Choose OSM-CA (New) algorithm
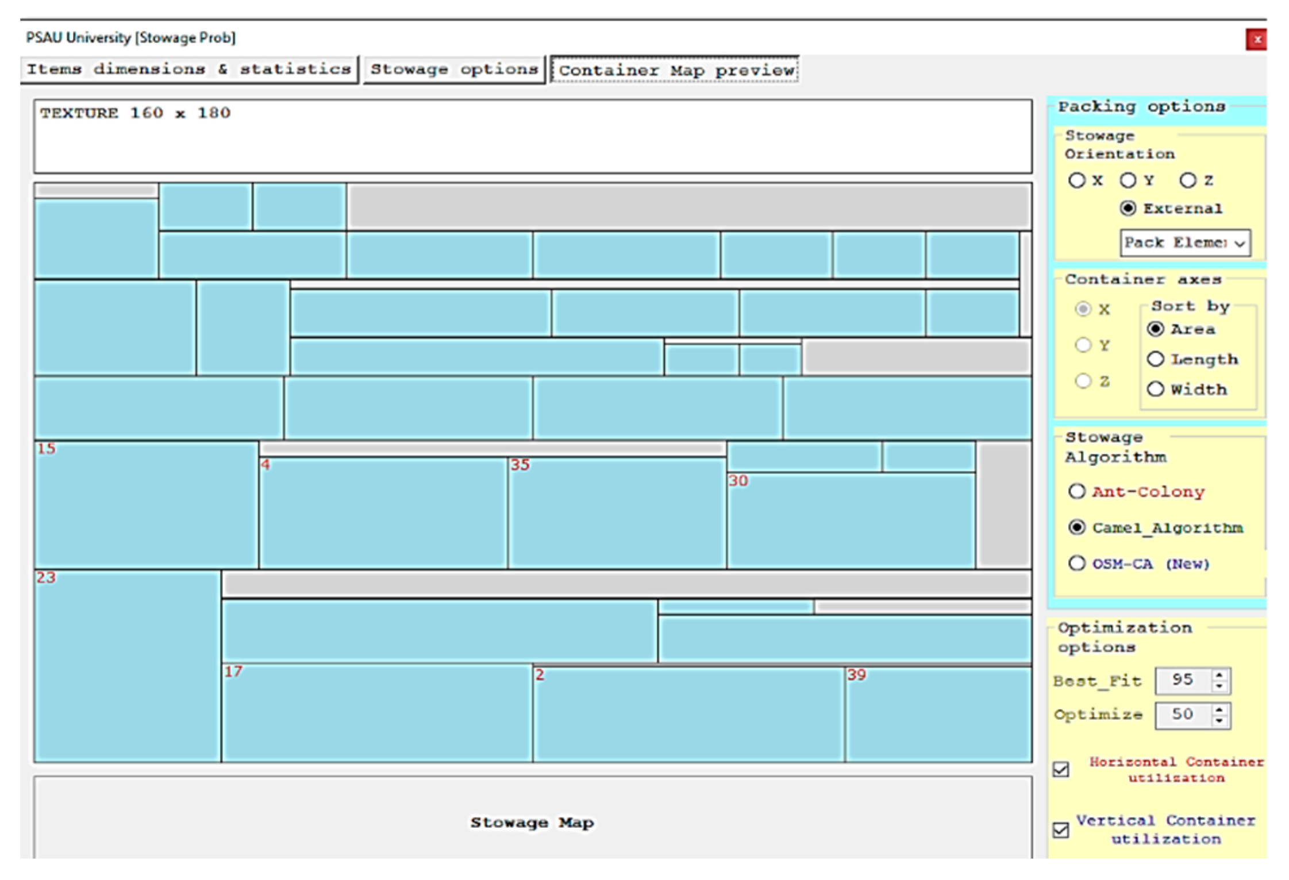 pyautogui.click(x=1077, y=563)
